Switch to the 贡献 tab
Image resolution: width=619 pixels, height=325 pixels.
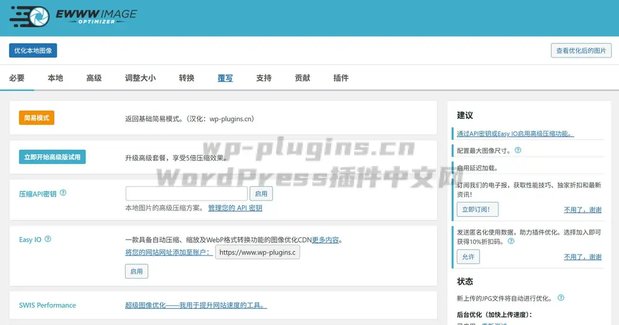[303, 78]
